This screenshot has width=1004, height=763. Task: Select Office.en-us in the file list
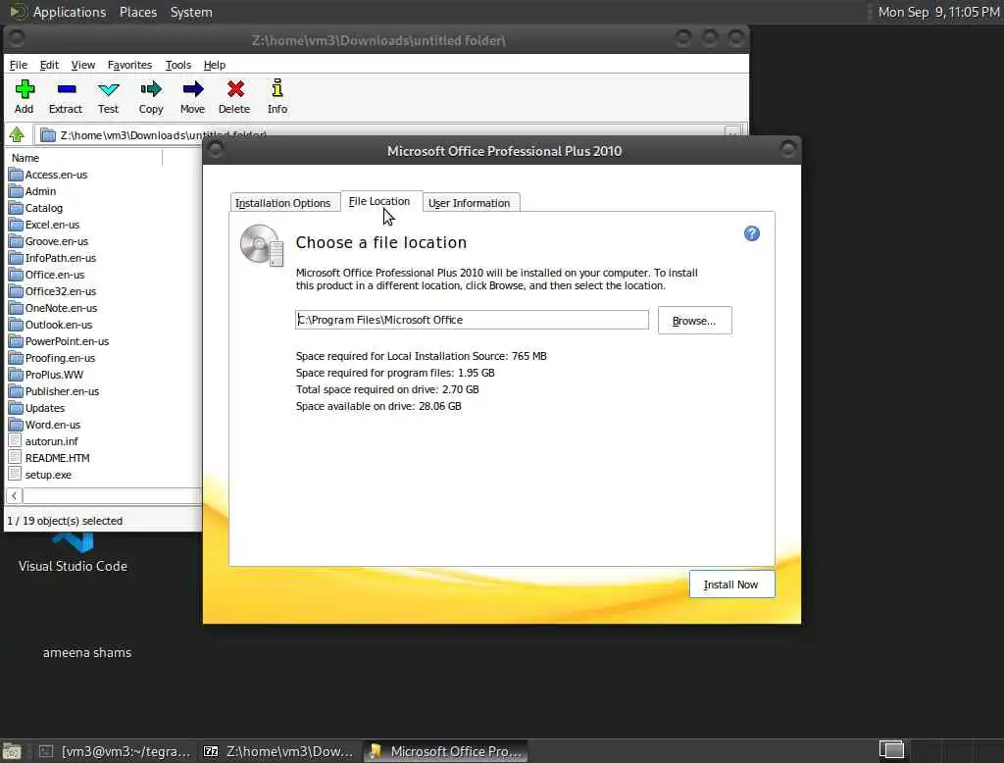55,275
